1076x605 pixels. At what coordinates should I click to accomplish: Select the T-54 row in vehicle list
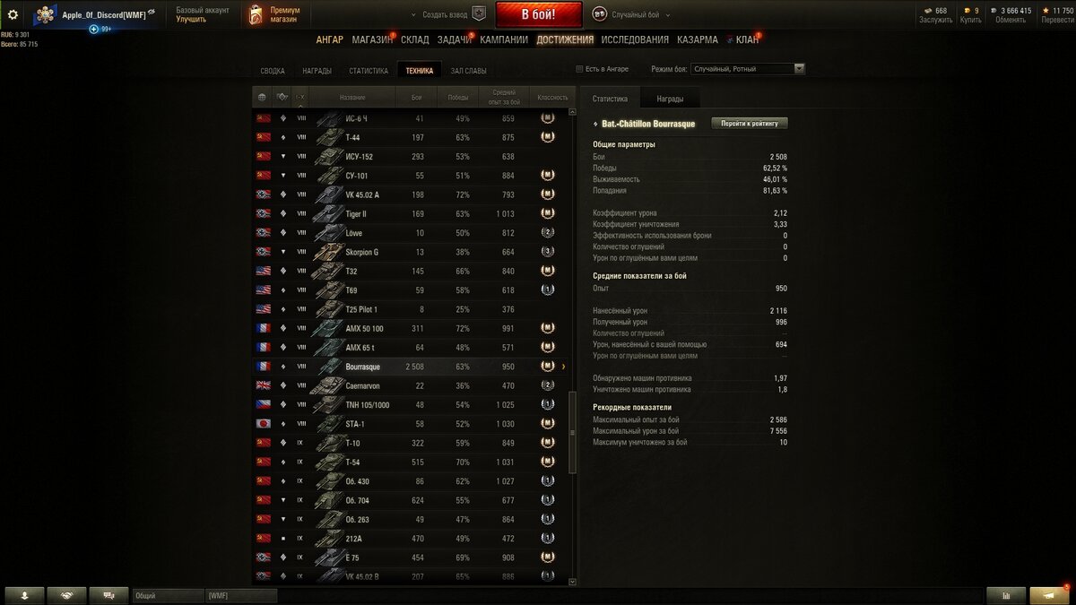point(411,462)
